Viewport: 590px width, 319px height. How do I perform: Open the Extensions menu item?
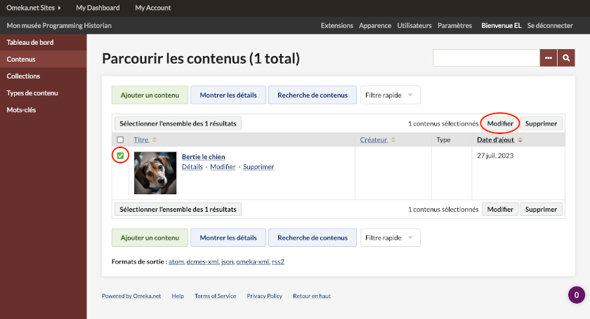pos(336,26)
